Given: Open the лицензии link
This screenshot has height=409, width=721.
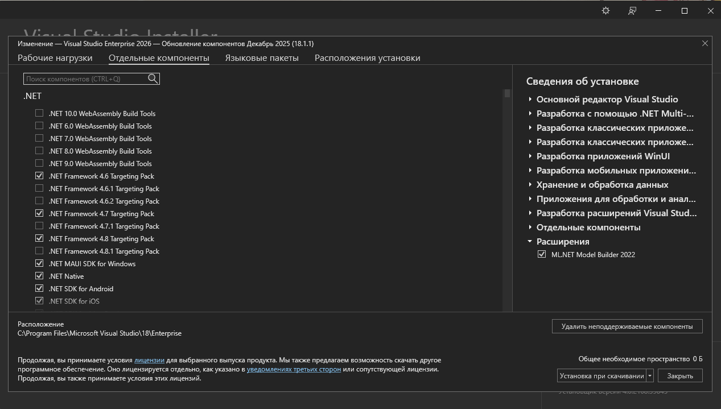Looking at the screenshot, I should [x=149, y=360].
